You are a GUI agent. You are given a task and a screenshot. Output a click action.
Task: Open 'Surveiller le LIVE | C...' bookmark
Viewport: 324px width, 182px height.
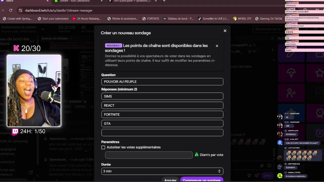[213, 18]
